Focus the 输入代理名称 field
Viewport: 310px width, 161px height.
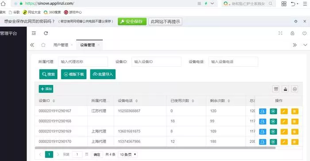83,61
